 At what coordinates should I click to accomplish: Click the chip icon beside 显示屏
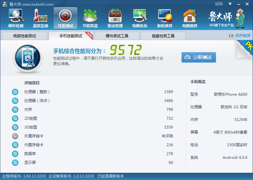pos(15,163)
